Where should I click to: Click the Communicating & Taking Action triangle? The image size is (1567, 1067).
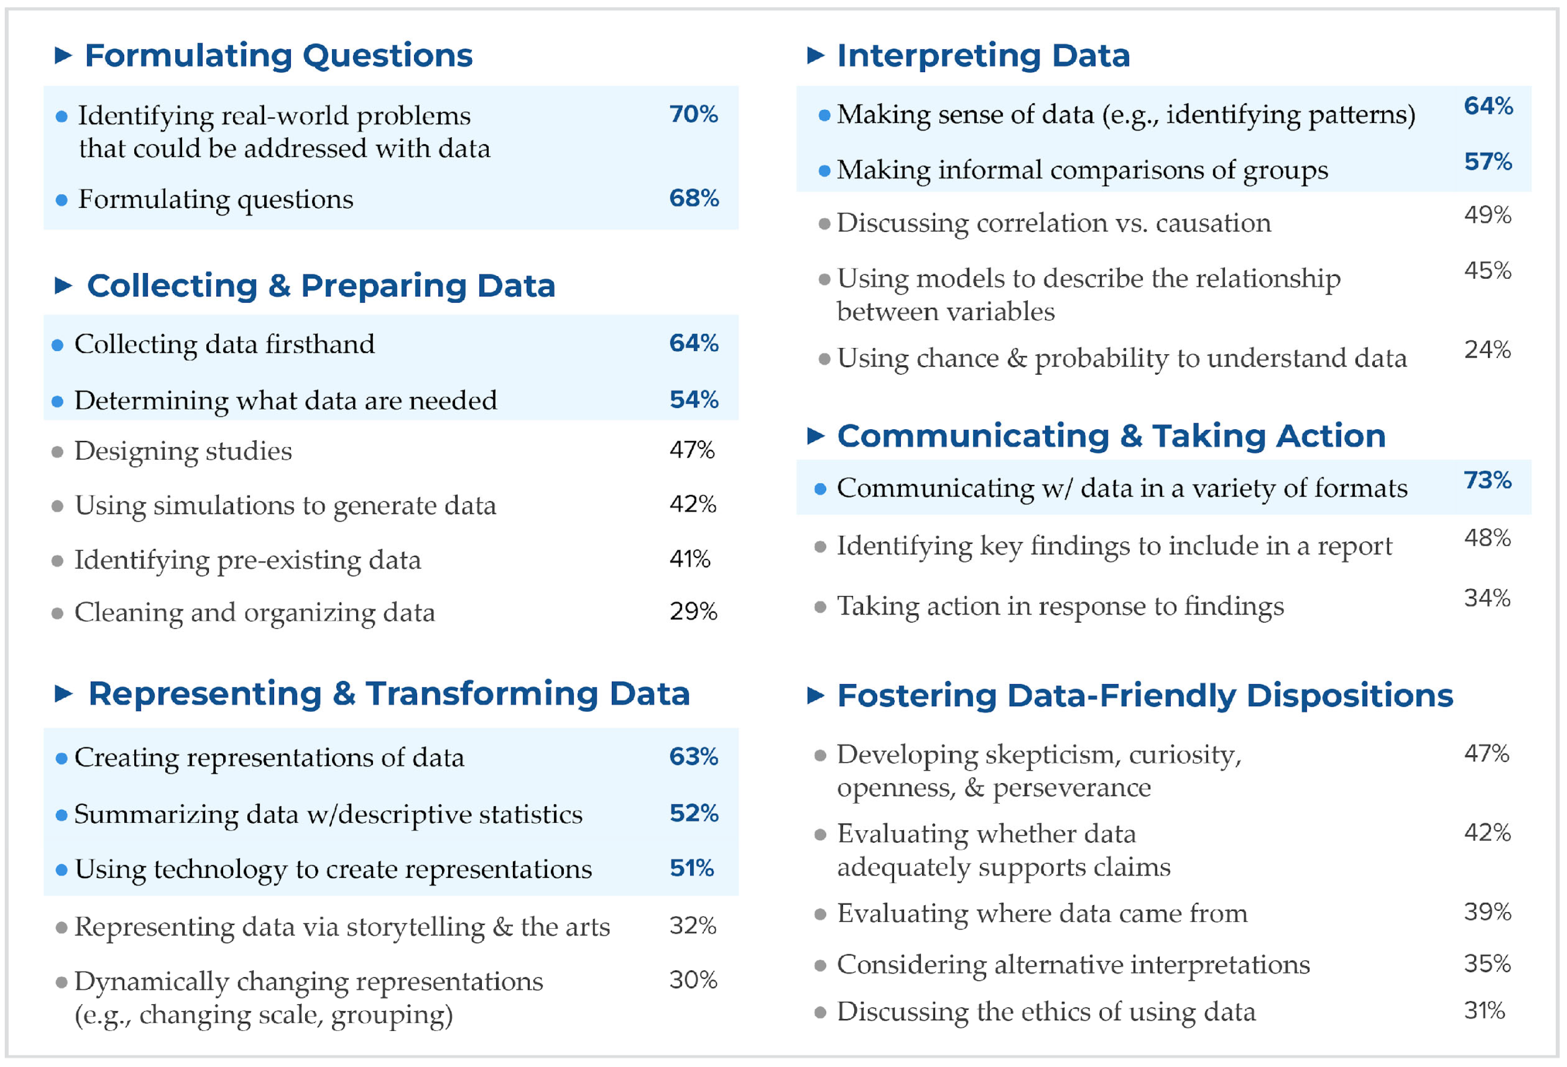(x=815, y=436)
